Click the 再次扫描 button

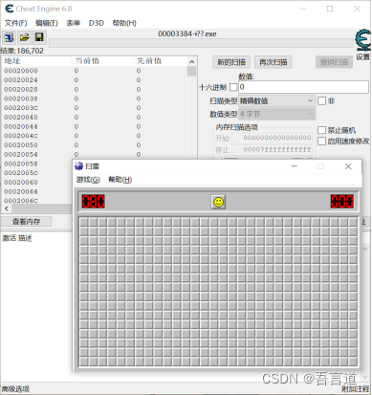click(x=274, y=62)
